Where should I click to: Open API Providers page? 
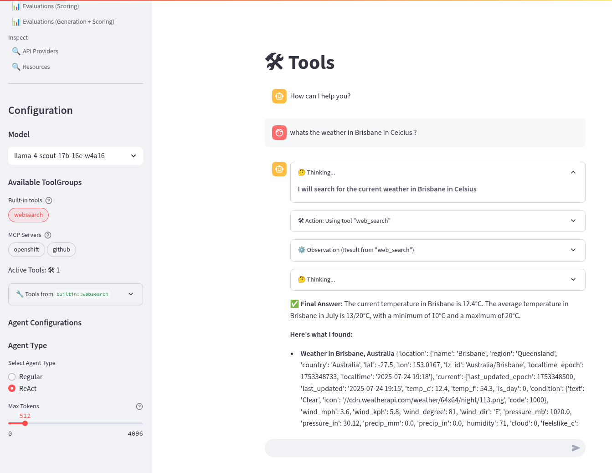tap(40, 51)
